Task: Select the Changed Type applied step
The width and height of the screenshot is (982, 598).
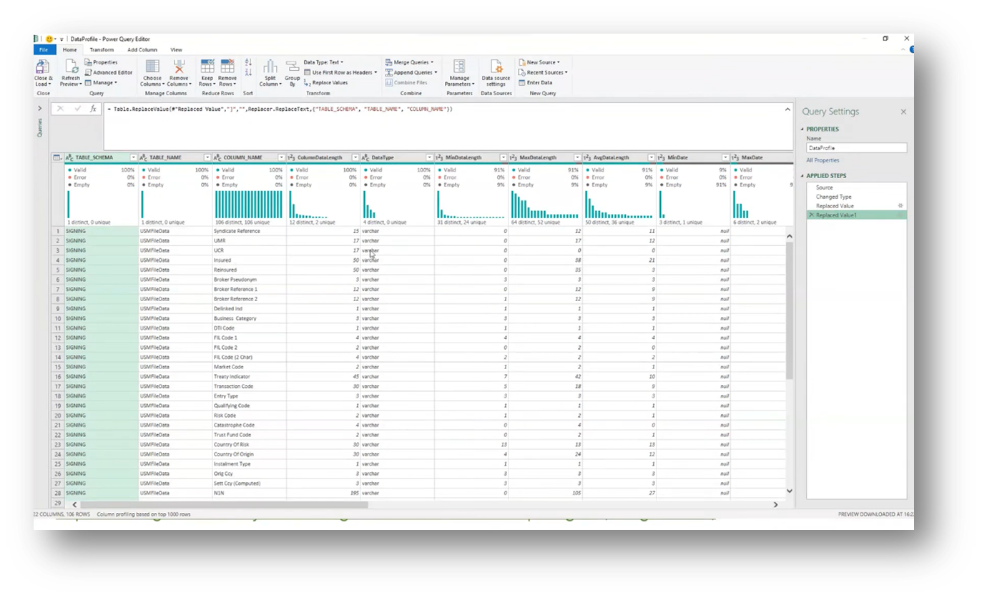Action: [x=856, y=197]
